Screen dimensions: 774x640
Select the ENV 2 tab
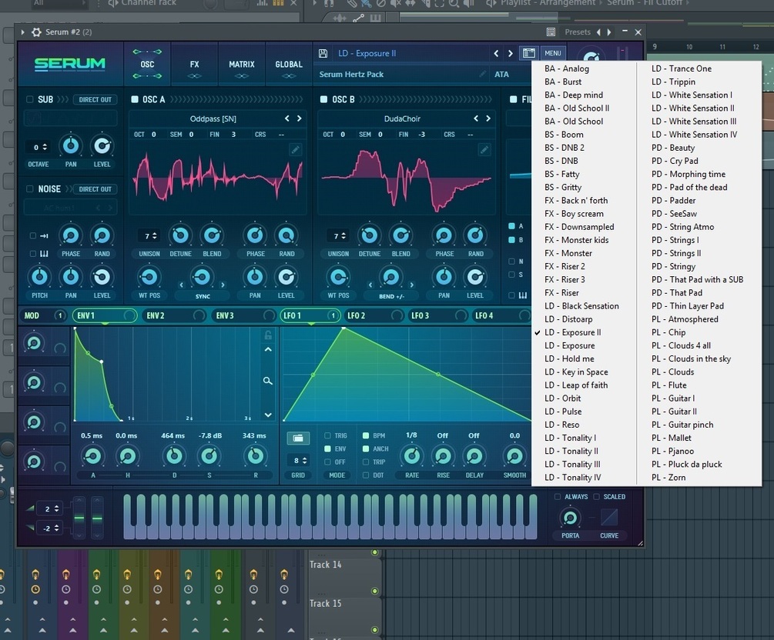click(x=175, y=315)
